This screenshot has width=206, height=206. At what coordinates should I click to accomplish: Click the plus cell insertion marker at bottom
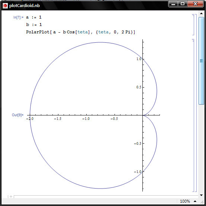[x=11, y=197]
